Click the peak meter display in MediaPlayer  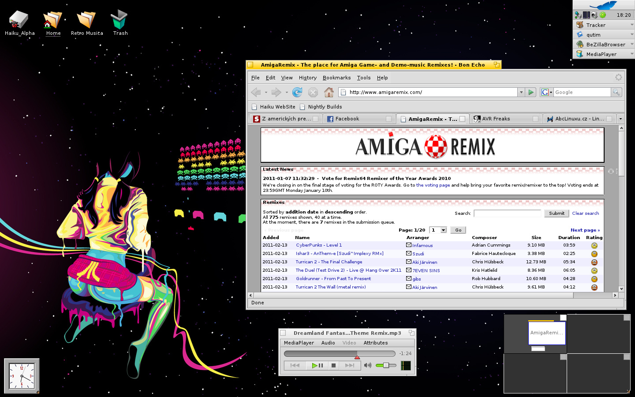pyautogui.click(x=406, y=365)
